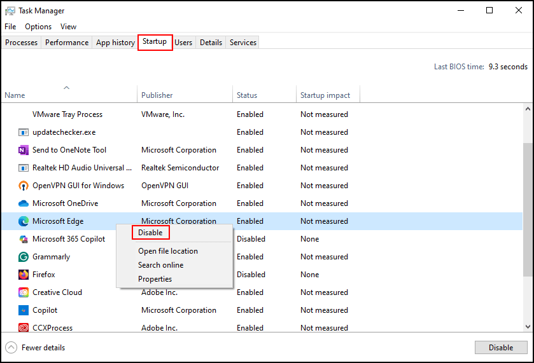Switch to the Services tab
Viewport: 534px width, 363px height.
[x=243, y=43]
